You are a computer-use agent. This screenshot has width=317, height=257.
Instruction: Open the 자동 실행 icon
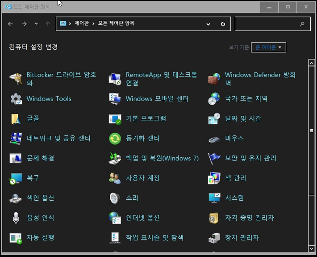[x=16, y=238]
